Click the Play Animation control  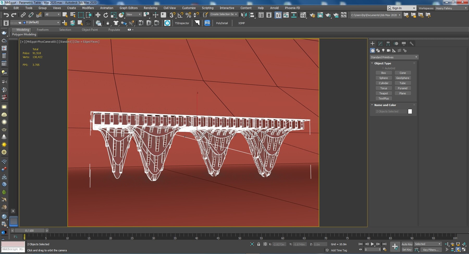click(x=372, y=244)
